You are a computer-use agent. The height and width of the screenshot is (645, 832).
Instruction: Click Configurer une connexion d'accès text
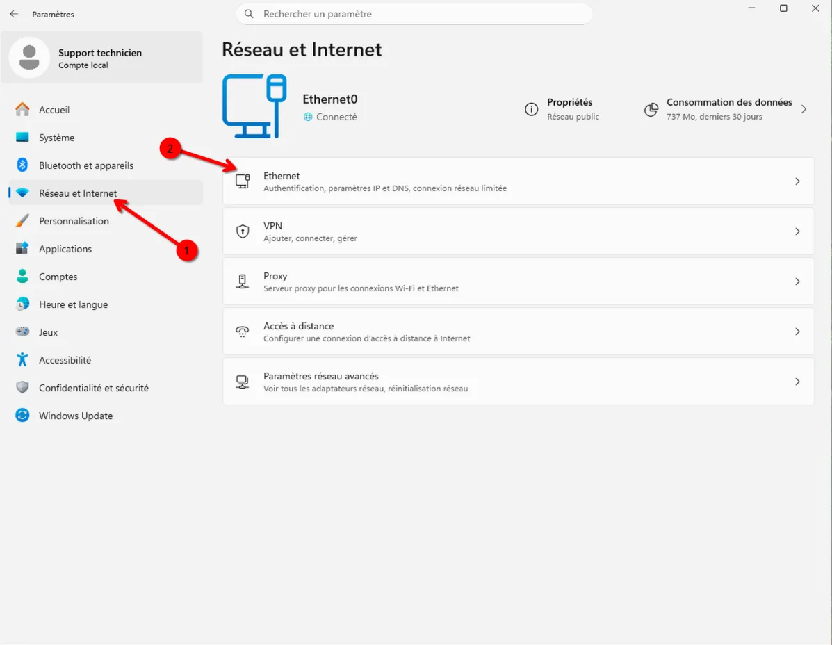(x=367, y=338)
